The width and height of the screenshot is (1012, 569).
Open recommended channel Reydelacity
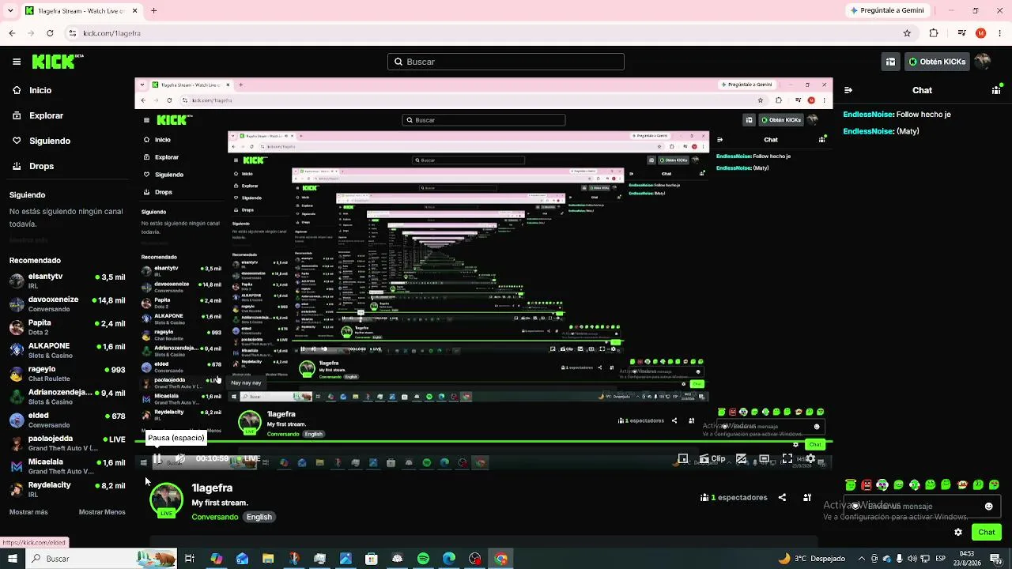click(67, 489)
